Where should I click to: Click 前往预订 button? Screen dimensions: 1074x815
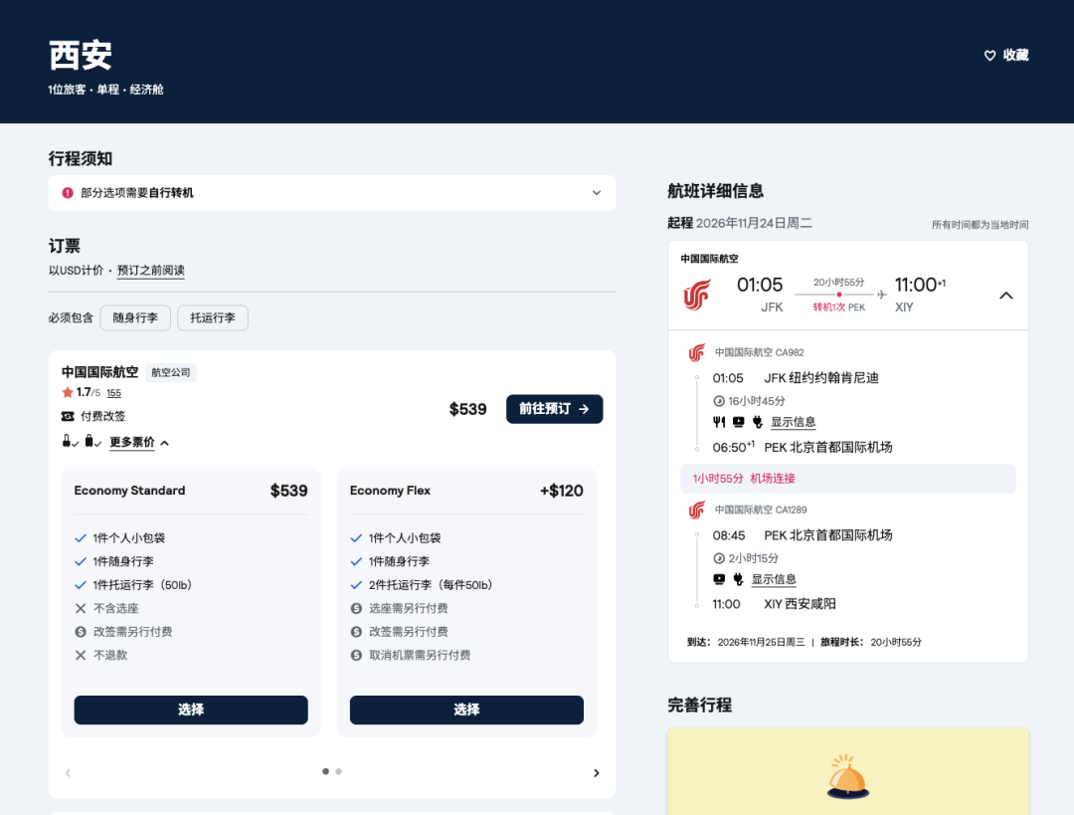[x=554, y=409]
